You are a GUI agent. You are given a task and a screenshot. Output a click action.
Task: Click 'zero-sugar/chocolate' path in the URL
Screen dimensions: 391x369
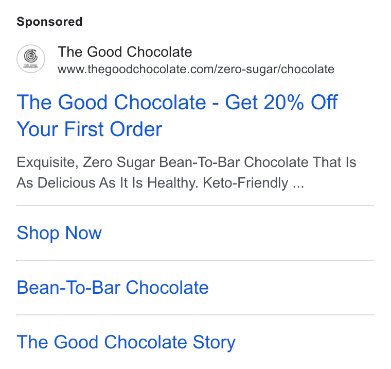coord(276,69)
